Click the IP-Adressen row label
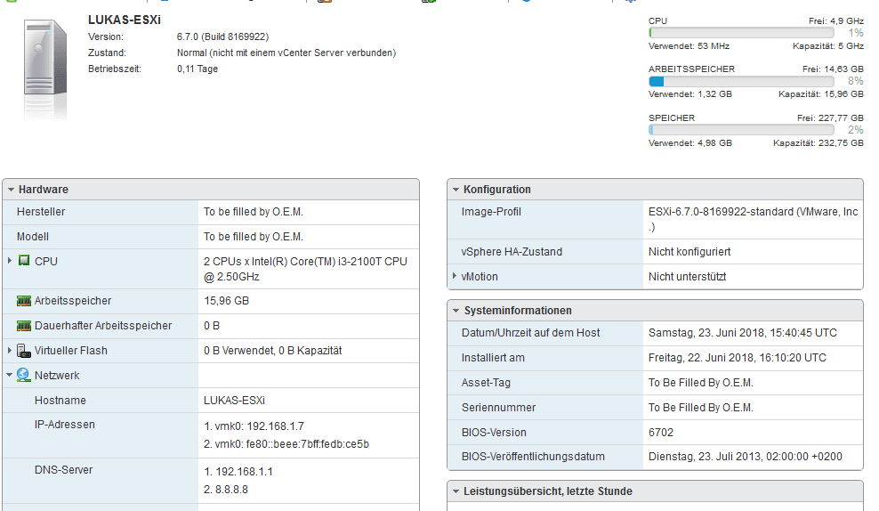The image size is (879, 511). [64, 425]
